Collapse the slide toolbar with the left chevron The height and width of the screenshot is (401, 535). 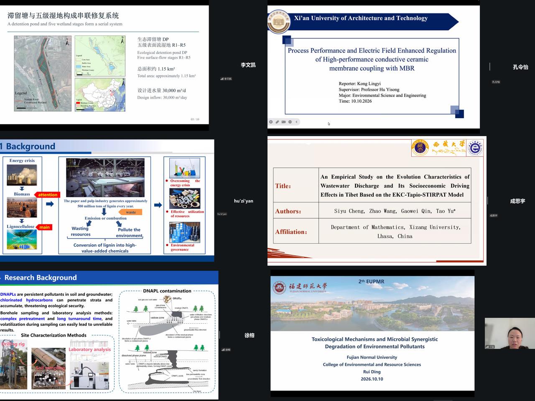296,122
